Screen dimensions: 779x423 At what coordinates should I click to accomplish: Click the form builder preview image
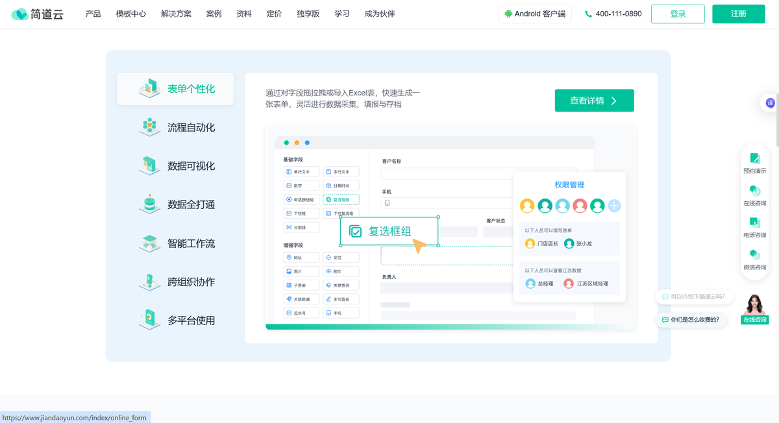coord(451,228)
